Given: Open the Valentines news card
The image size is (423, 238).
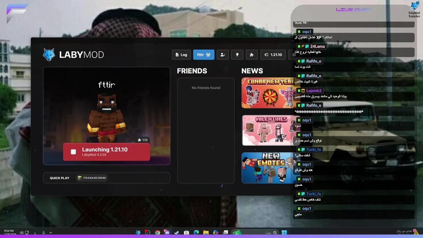Looking at the screenshot, I should [x=269, y=130].
